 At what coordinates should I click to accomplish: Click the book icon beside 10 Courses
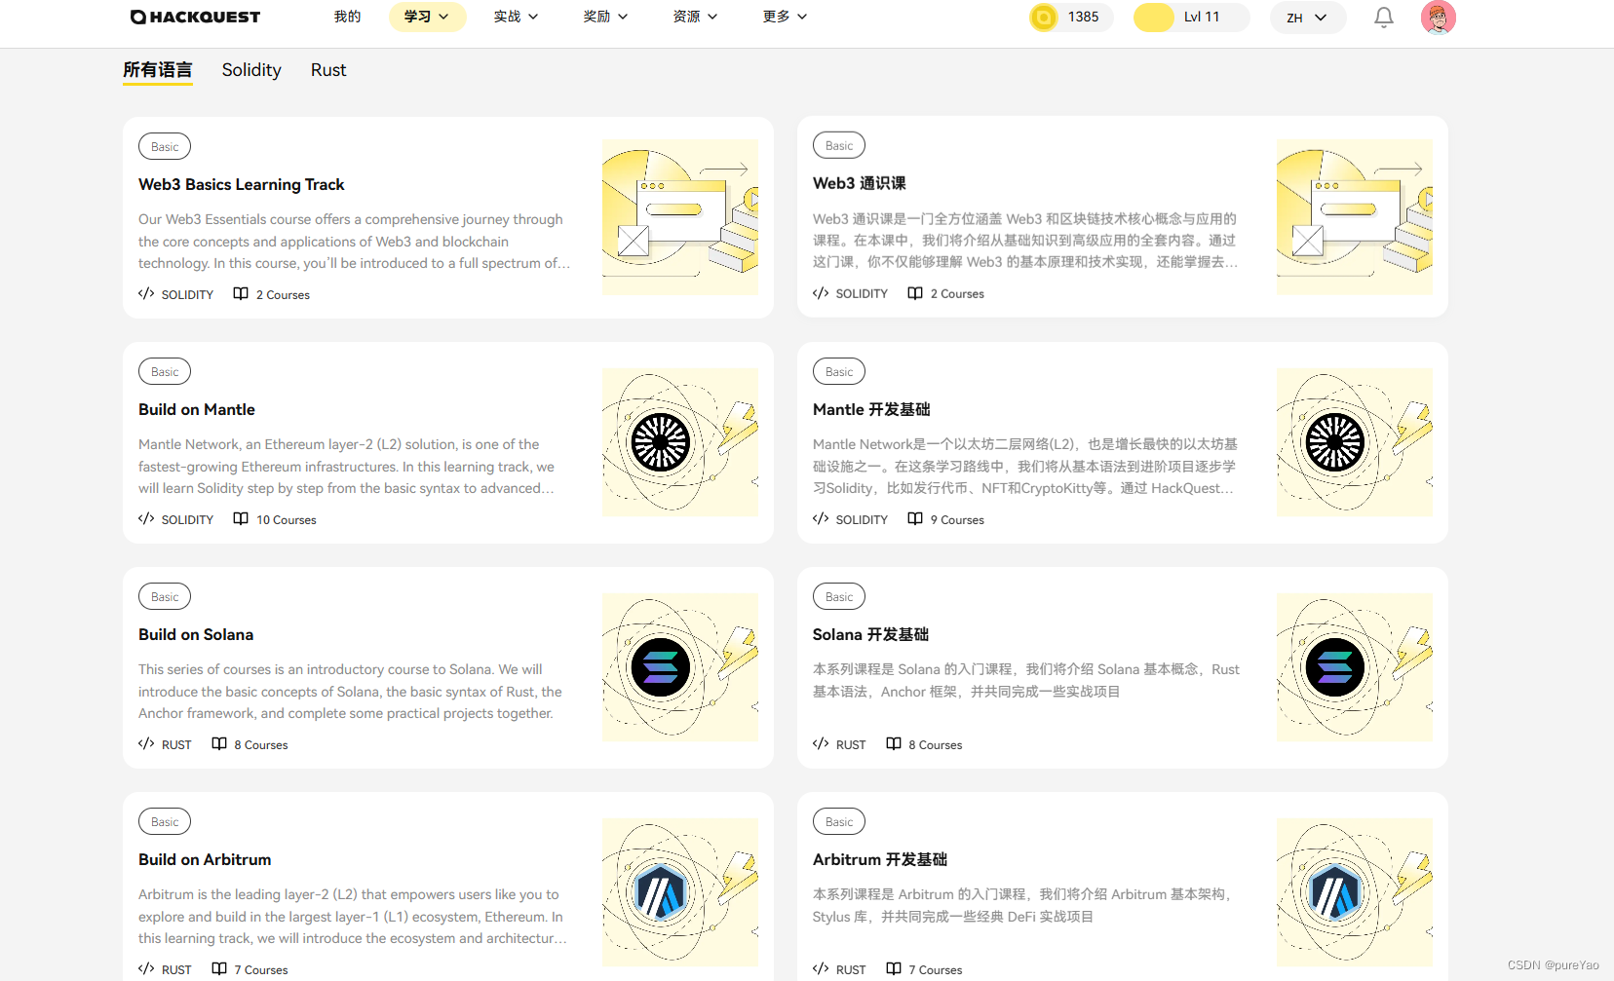click(x=241, y=518)
